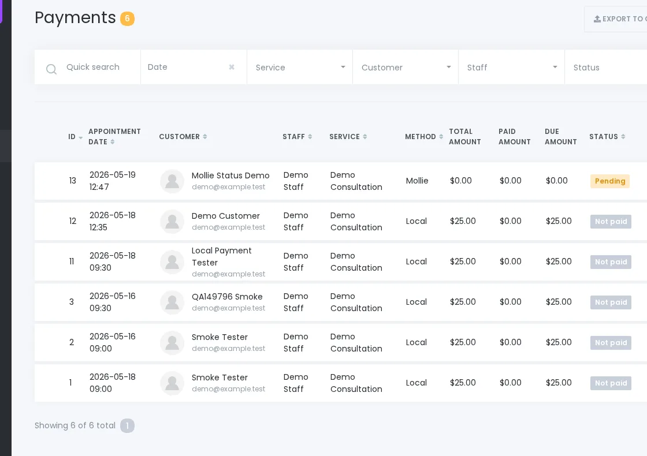Sort by Appointment Date column
The image size is (647, 456).
pos(114,136)
